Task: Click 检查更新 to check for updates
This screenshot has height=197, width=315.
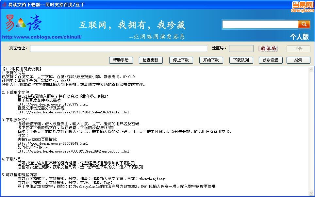Action: (151, 60)
